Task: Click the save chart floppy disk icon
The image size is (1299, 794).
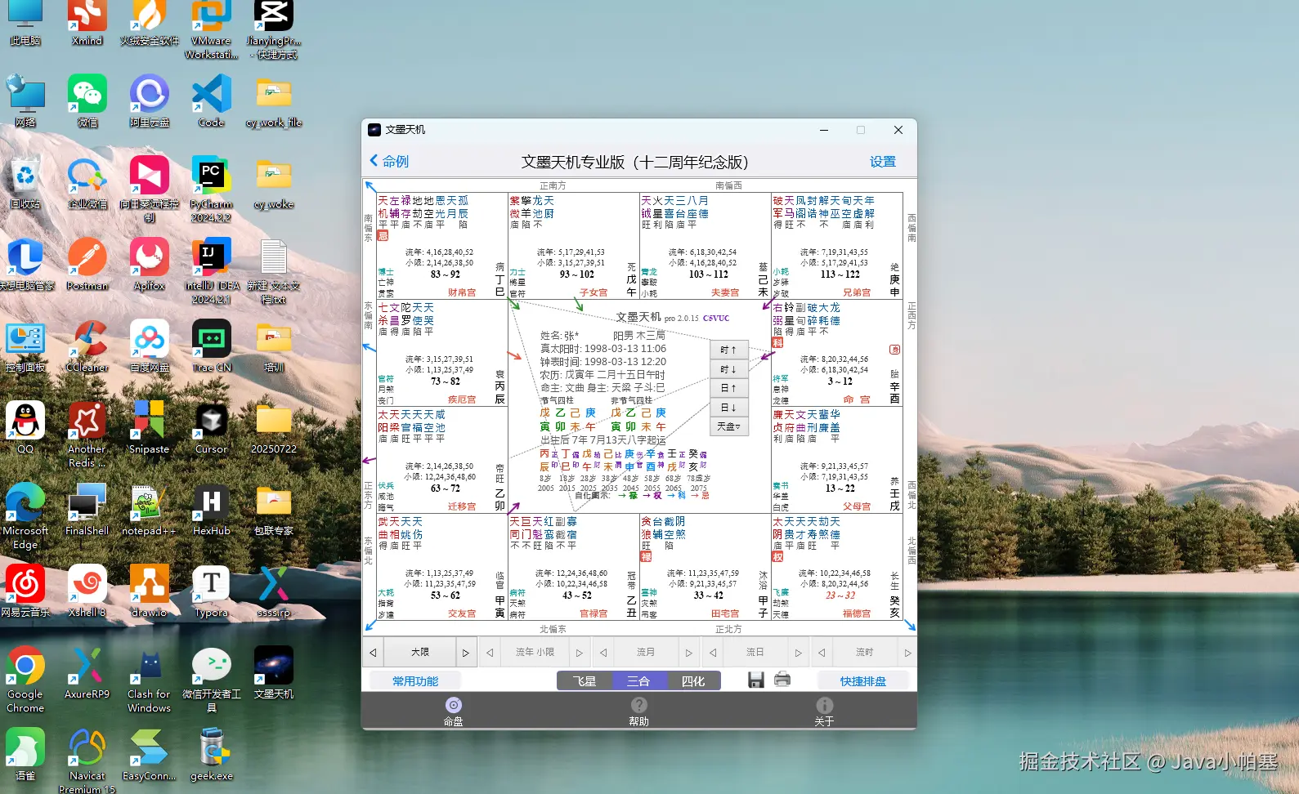Action: (x=755, y=680)
